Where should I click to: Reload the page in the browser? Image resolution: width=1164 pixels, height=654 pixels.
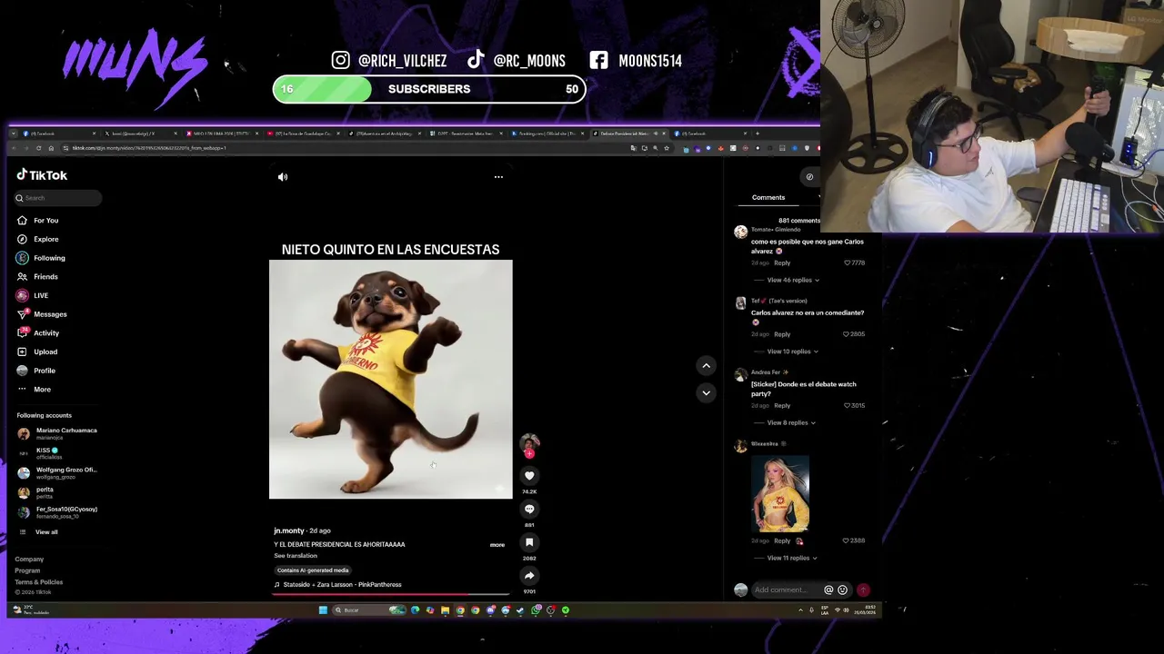click(38, 148)
